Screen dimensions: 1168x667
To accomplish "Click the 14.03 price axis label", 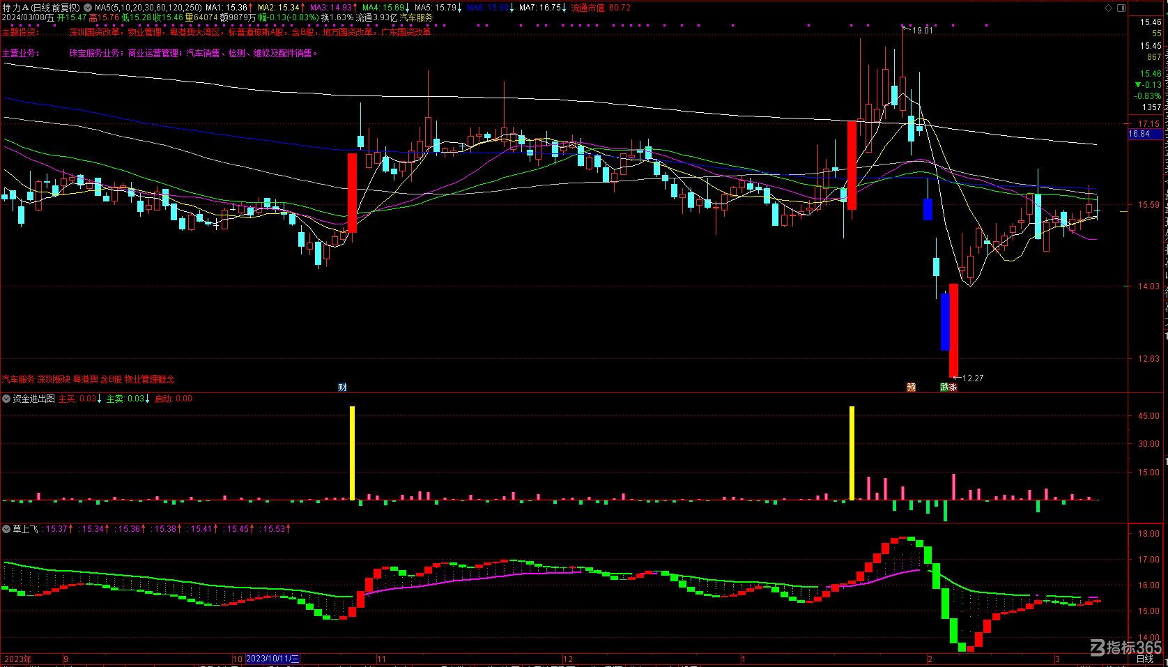I will click(1149, 286).
